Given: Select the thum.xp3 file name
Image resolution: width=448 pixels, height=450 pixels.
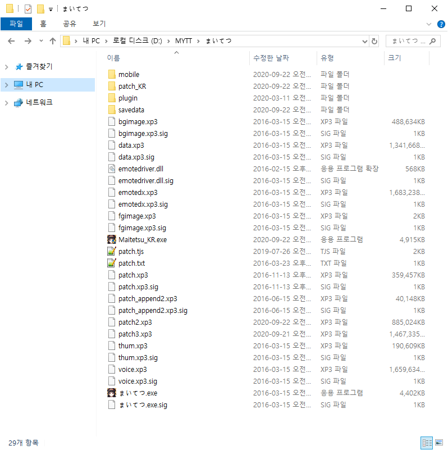Looking at the screenshot, I should point(133,346).
